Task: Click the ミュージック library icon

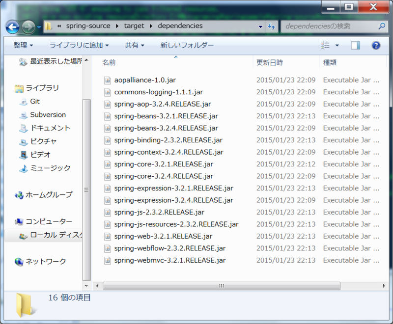Action: [24, 168]
